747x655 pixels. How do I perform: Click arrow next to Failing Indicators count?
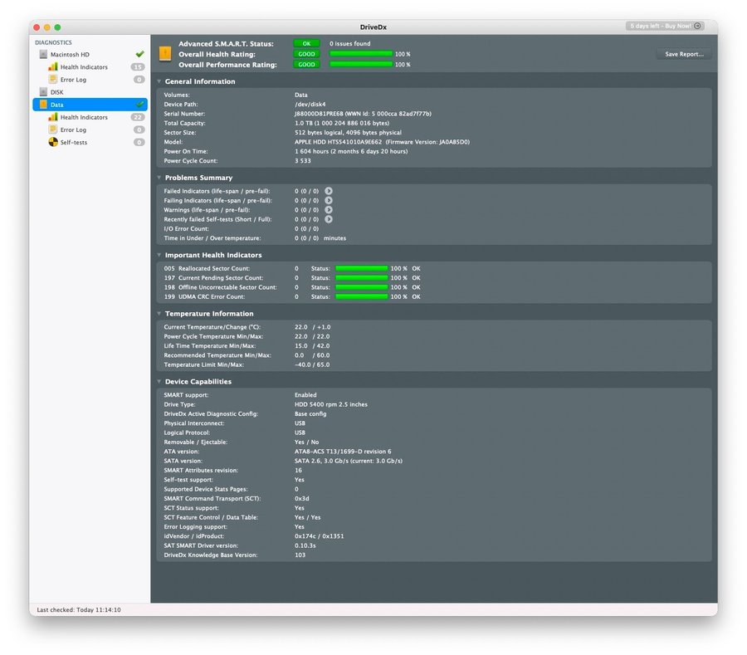point(329,200)
